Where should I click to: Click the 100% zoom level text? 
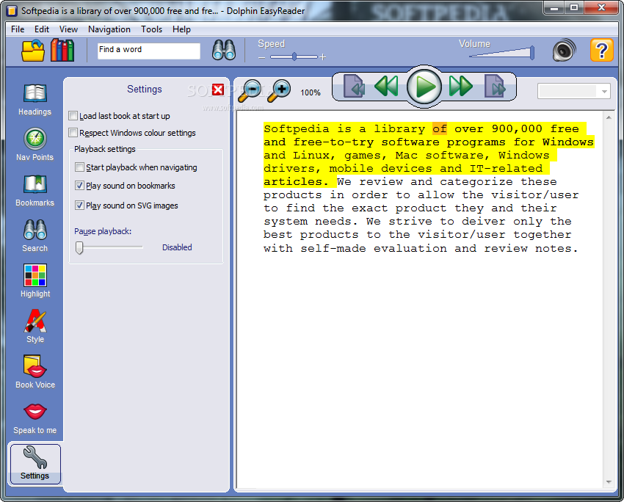[x=311, y=92]
